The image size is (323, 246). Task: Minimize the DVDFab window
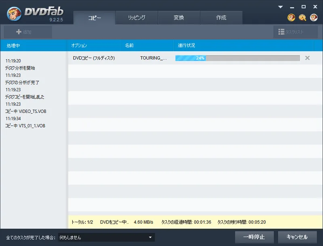pos(292,7)
